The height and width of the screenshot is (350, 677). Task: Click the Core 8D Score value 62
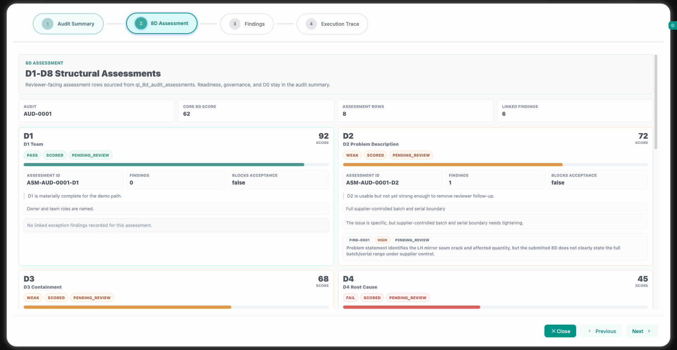[x=187, y=114]
